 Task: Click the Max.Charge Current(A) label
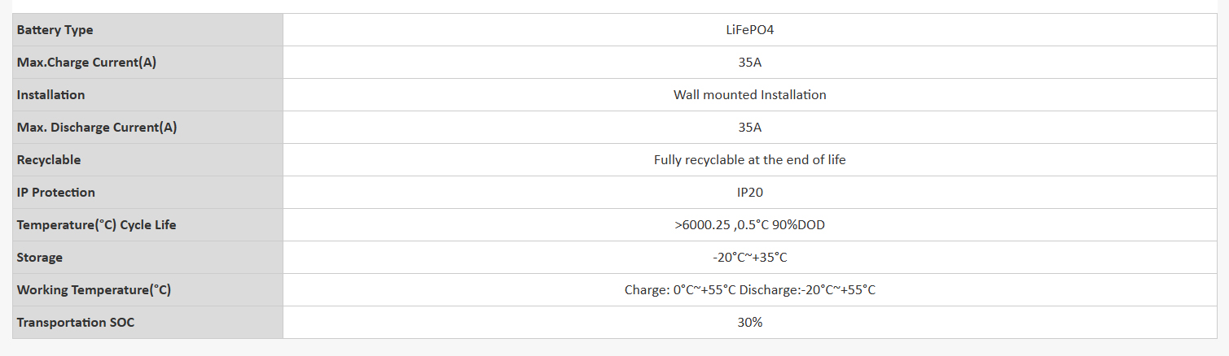coord(86,63)
